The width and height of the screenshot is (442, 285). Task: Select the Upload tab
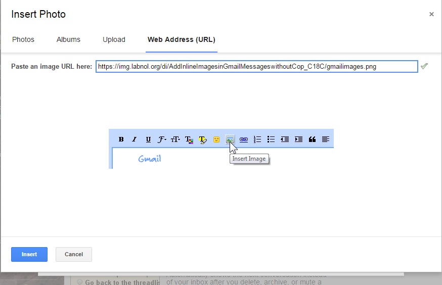coord(114,39)
